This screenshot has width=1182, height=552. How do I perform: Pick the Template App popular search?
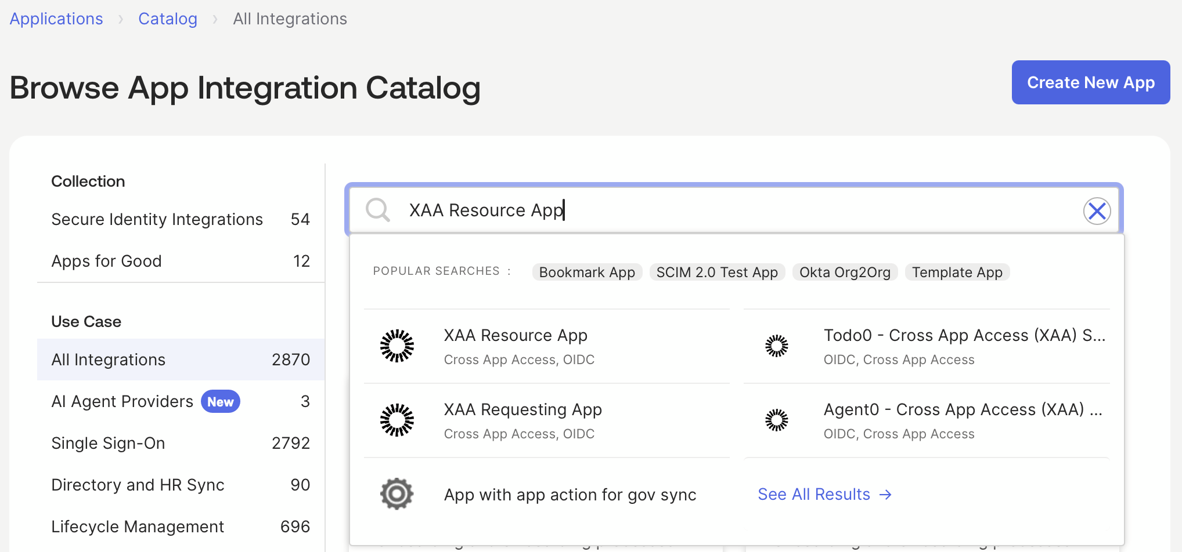(957, 272)
